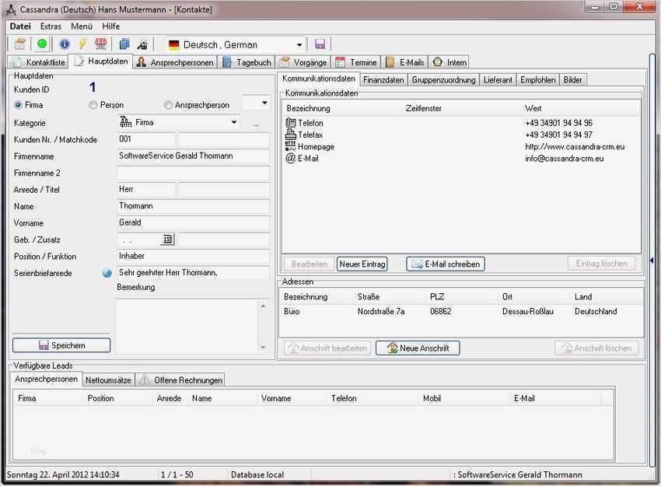661x486 pixels.
Task: Open the Menü menu
Action: tap(82, 26)
